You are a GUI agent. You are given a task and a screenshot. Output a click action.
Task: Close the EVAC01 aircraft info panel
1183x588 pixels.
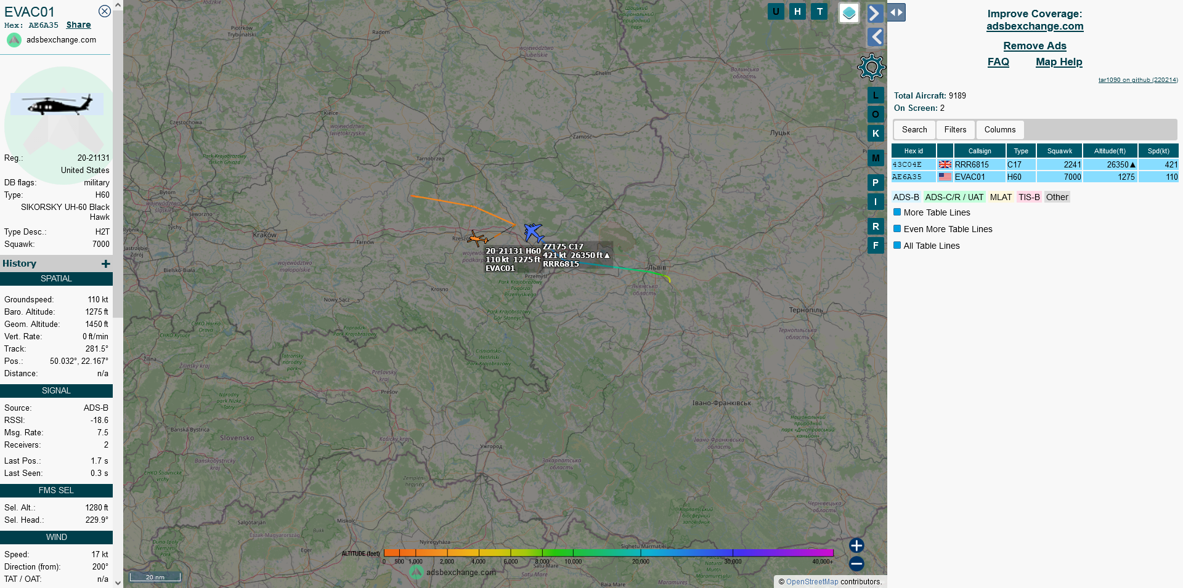click(105, 11)
